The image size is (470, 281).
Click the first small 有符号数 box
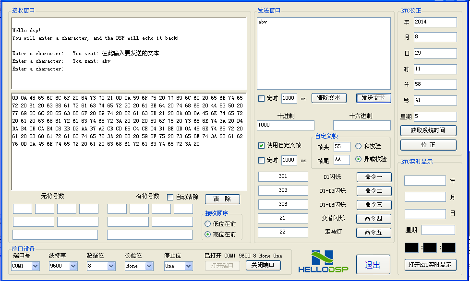117,209
